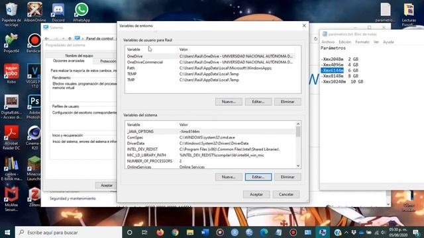Open Microsoft Word from the taskbar
The width and height of the screenshot is (424, 238).
(x=205, y=232)
